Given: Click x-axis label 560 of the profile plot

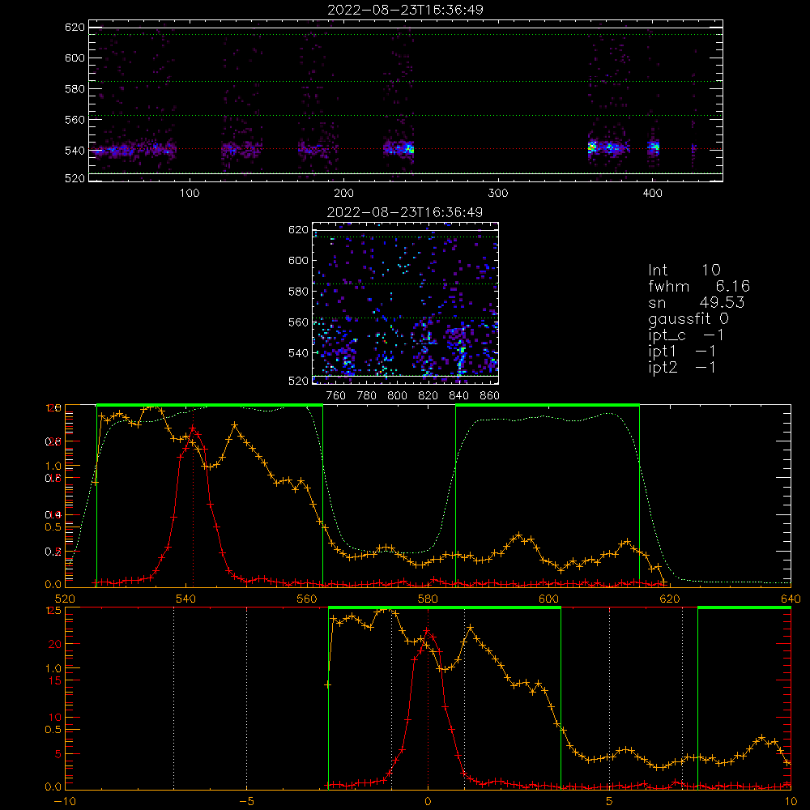Looking at the screenshot, I should click(x=307, y=599).
